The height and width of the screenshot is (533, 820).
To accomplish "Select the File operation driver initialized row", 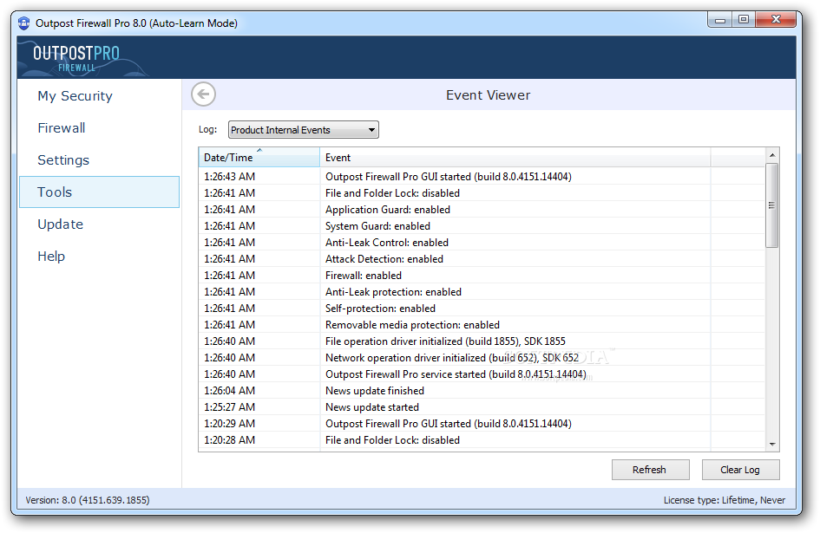I will pos(481,341).
